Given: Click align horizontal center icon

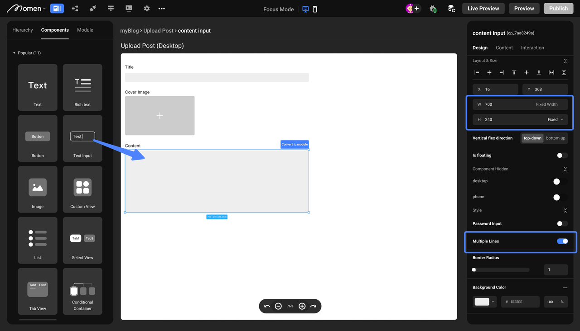Looking at the screenshot, I should click(489, 72).
